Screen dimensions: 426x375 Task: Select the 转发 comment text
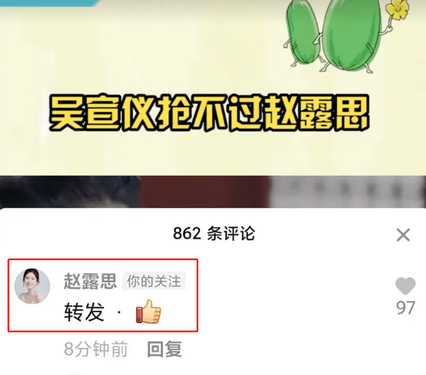point(84,312)
